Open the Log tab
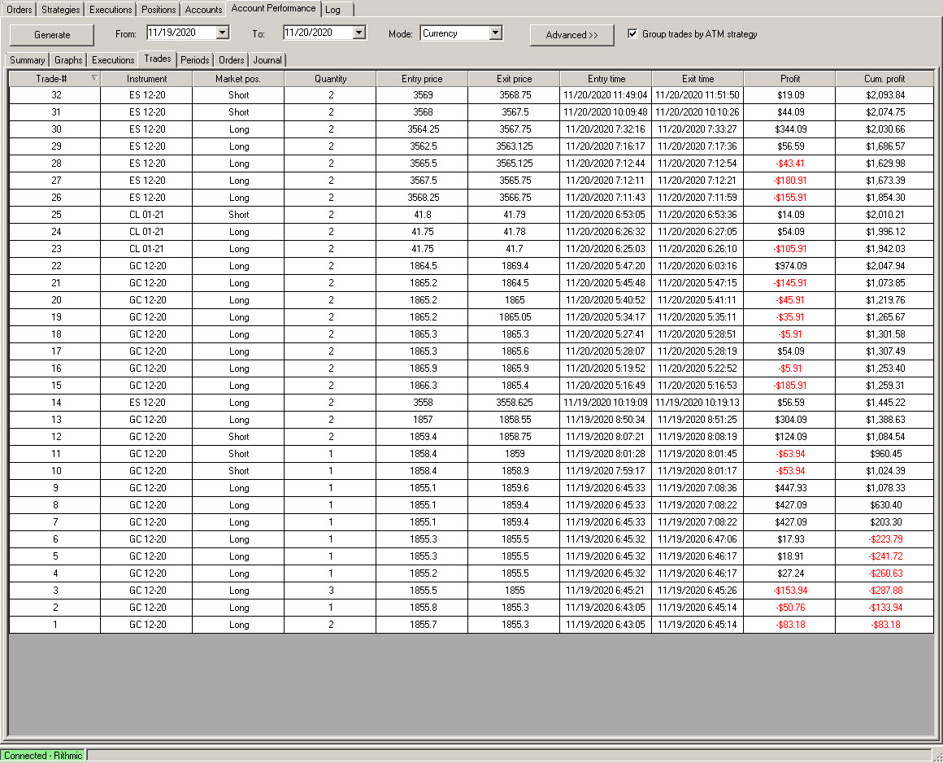 tap(332, 10)
